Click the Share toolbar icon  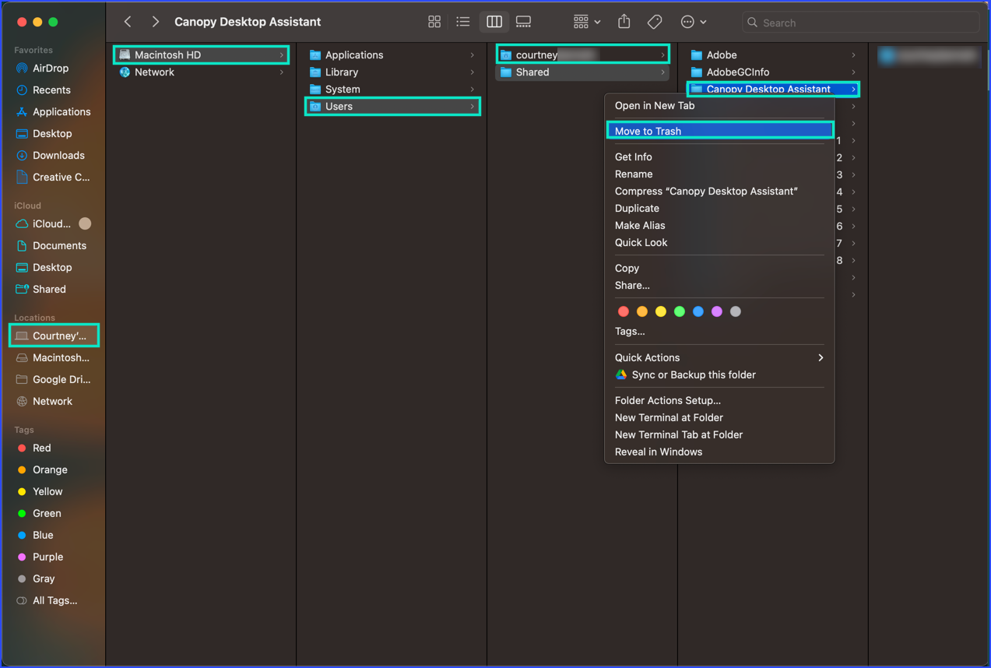[x=624, y=22]
